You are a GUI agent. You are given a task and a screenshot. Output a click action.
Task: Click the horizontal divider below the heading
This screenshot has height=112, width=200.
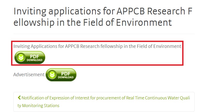104,34
